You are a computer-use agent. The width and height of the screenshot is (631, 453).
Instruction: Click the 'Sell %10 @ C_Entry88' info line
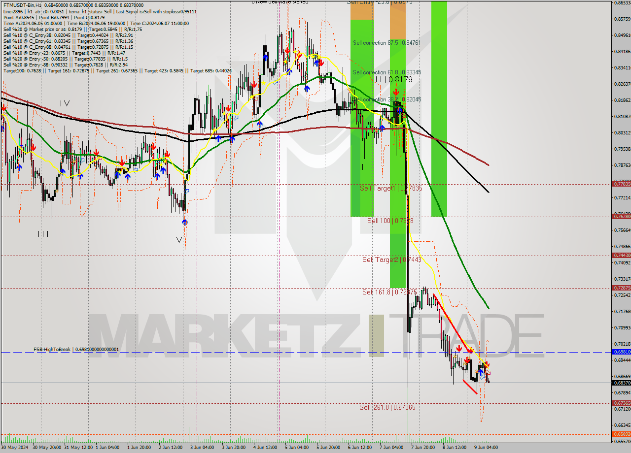click(x=68, y=47)
